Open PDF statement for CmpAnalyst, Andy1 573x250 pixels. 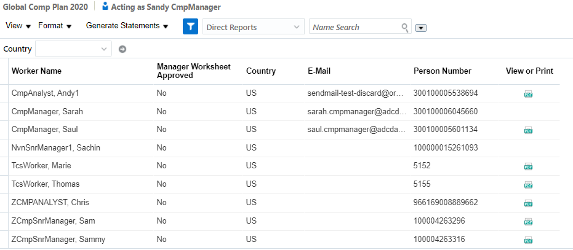click(528, 94)
